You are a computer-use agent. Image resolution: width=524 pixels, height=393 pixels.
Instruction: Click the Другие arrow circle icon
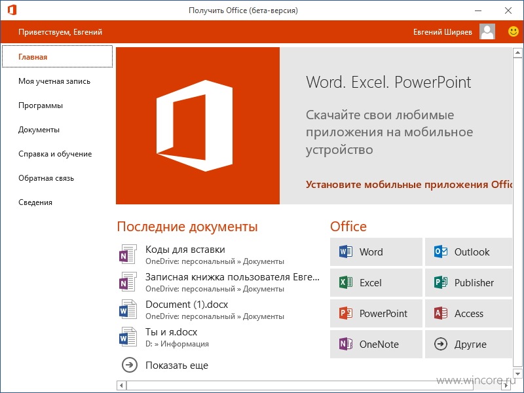(440, 344)
